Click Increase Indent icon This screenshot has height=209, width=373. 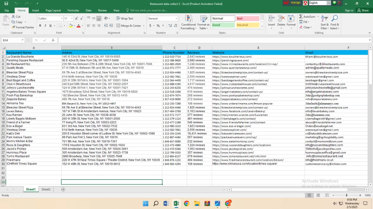[111, 26]
